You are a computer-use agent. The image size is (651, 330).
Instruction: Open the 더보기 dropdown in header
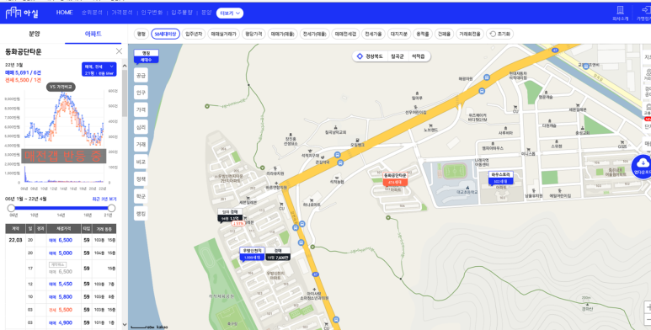pyautogui.click(x=230, y=13)
